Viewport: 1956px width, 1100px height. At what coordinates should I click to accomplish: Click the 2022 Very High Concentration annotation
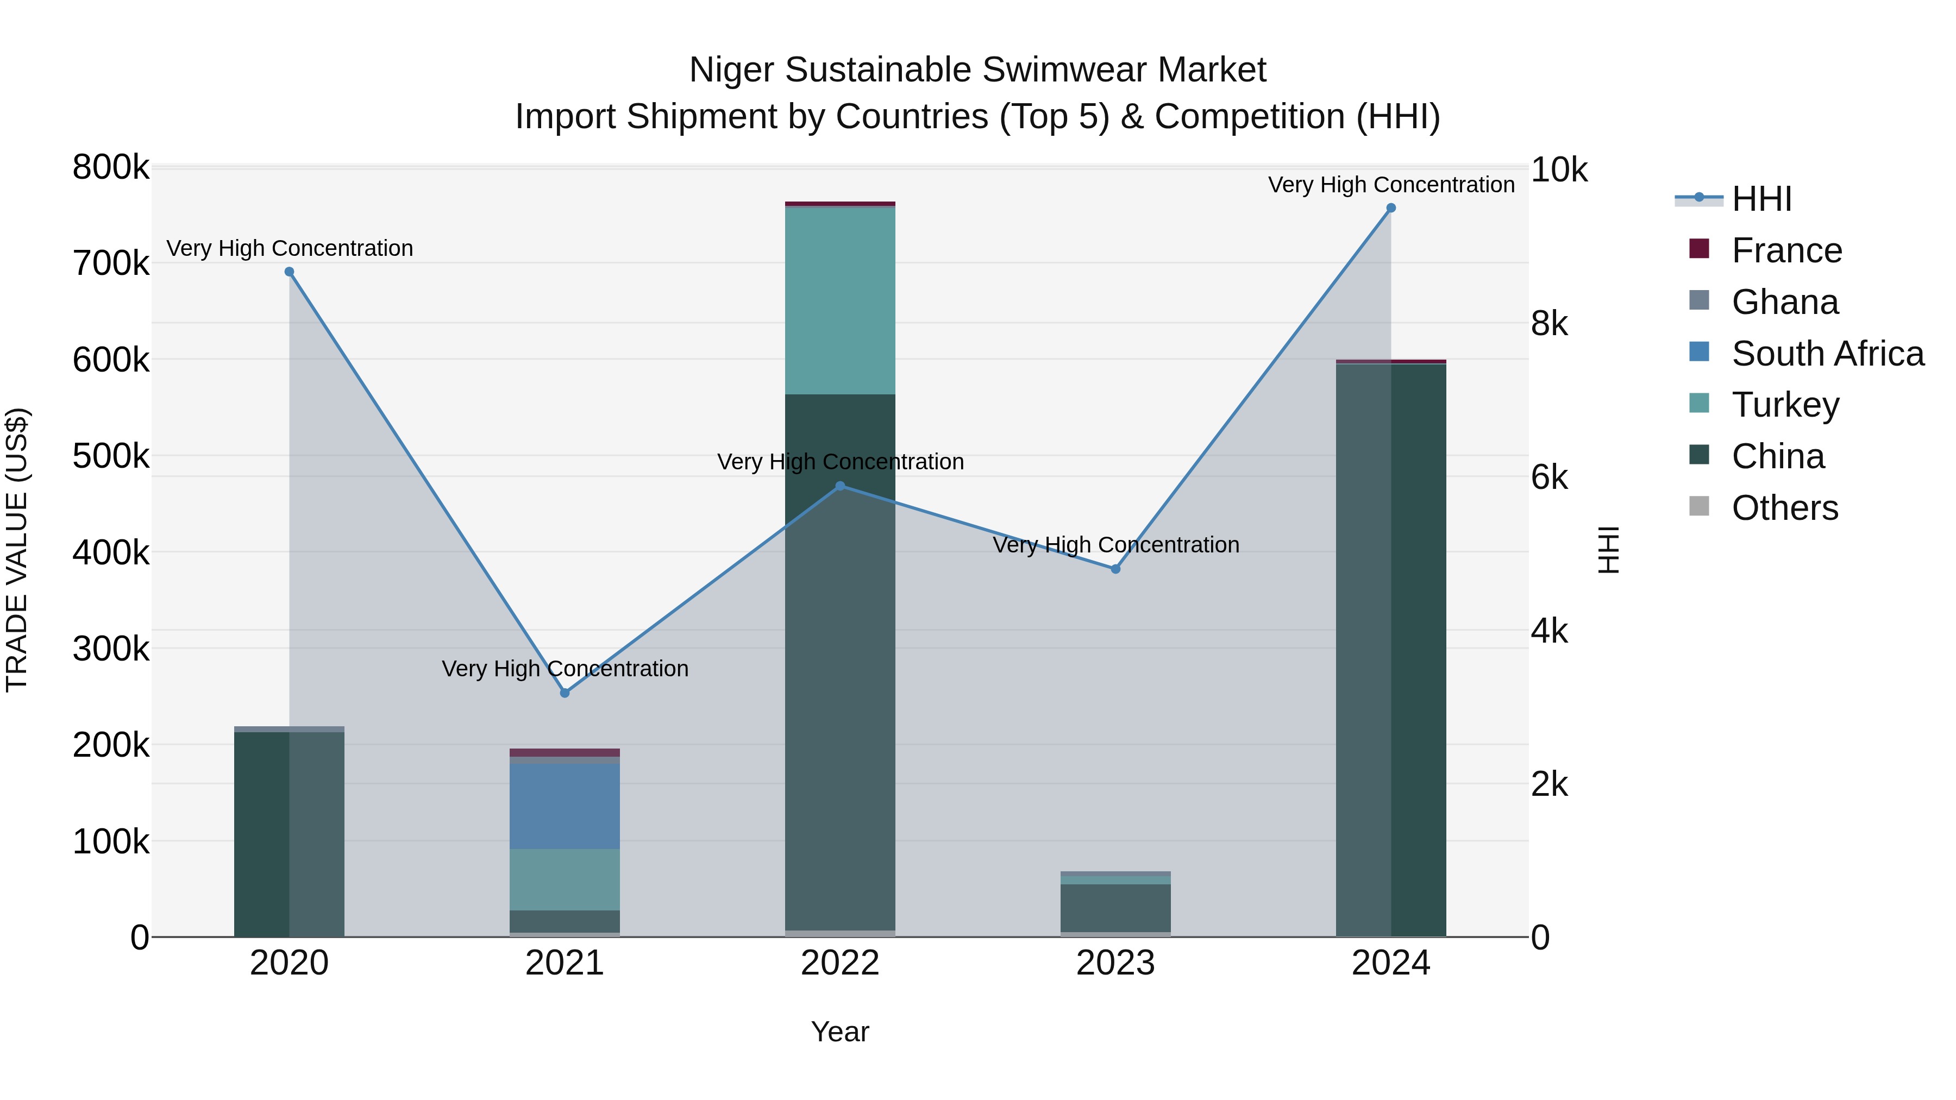(x=841, y=462)
